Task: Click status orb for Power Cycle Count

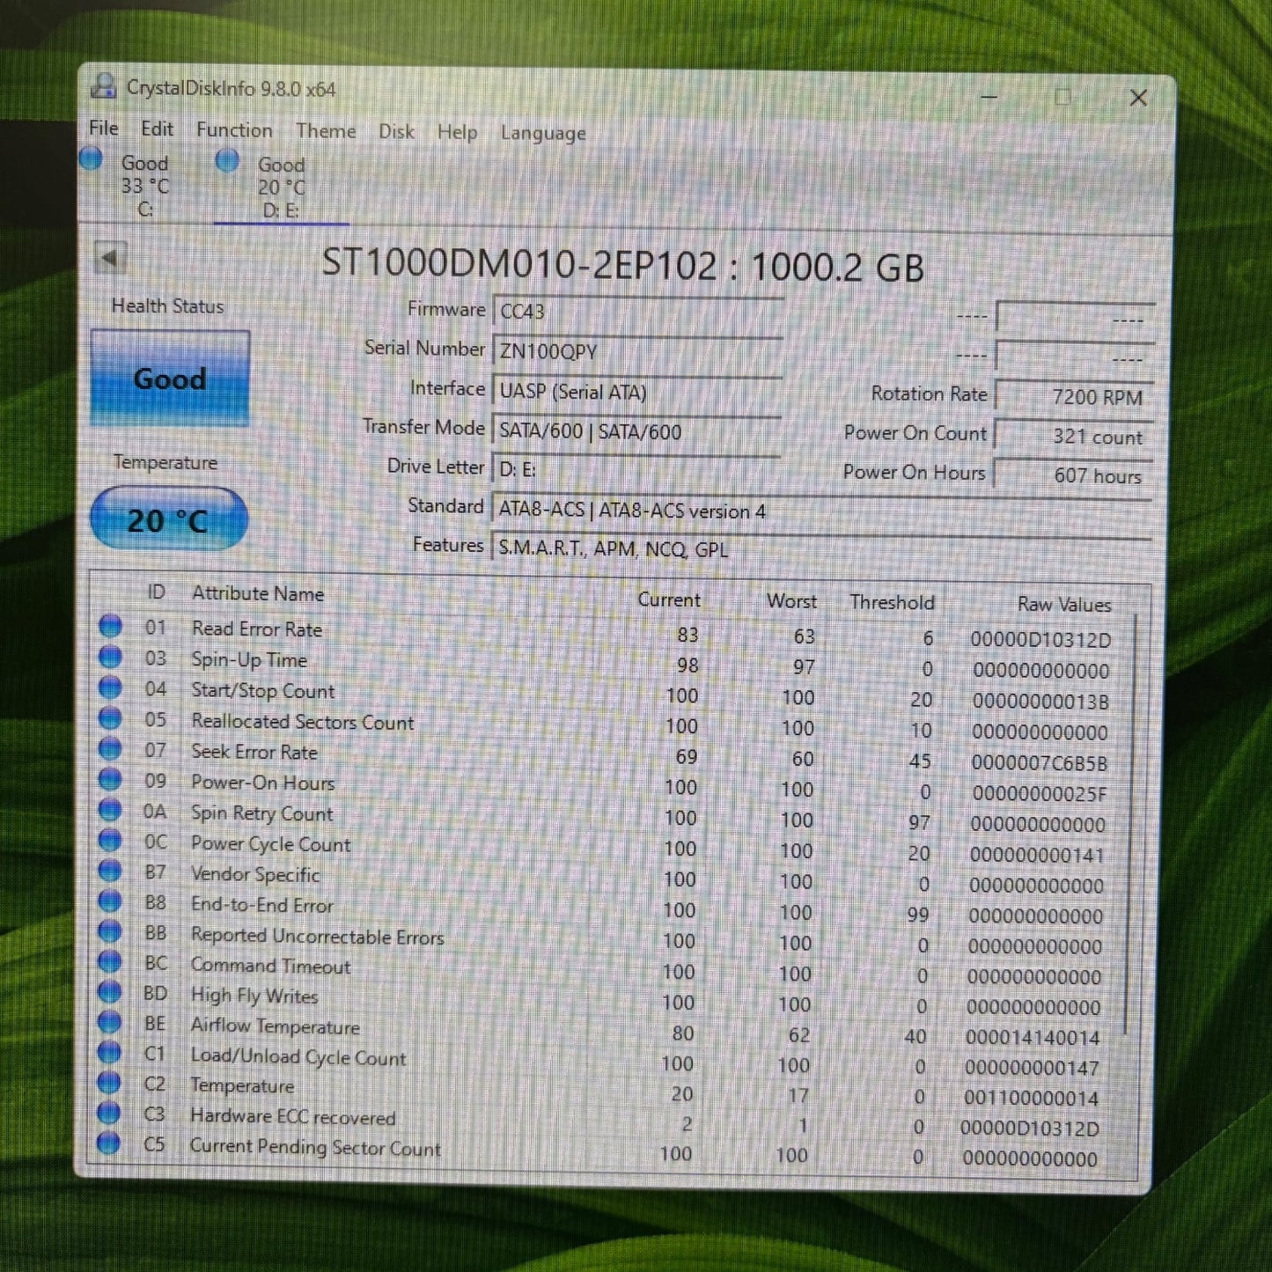Action: click(110, 840)
